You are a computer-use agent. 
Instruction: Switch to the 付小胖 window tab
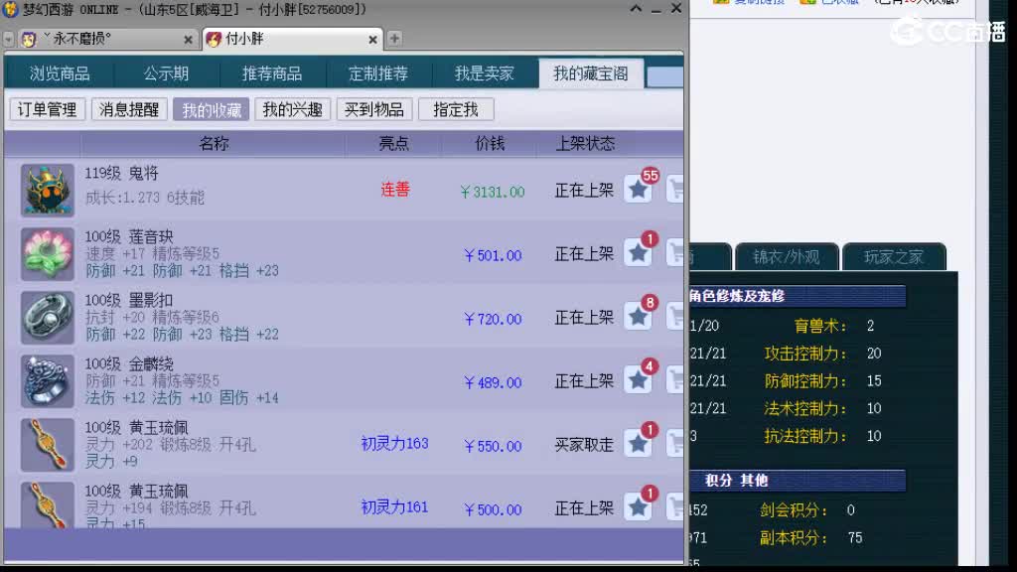pyautogui.click(x=292, y=39)
